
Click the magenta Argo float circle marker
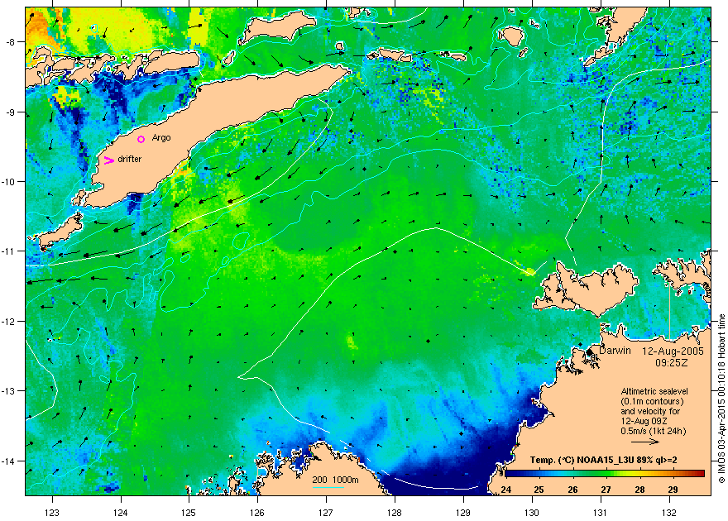point(141,139)
